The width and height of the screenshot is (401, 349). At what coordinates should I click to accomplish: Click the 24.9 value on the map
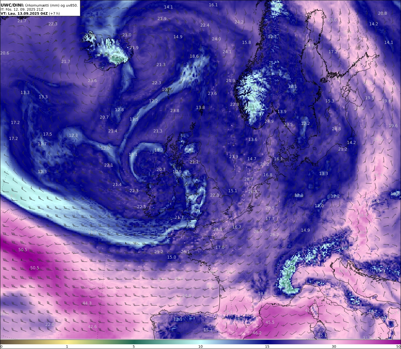tap(269, 121)
